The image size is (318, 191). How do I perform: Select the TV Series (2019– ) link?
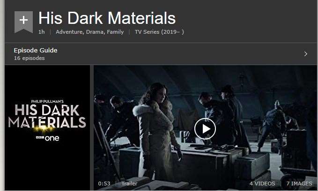[x=159, y=32]
